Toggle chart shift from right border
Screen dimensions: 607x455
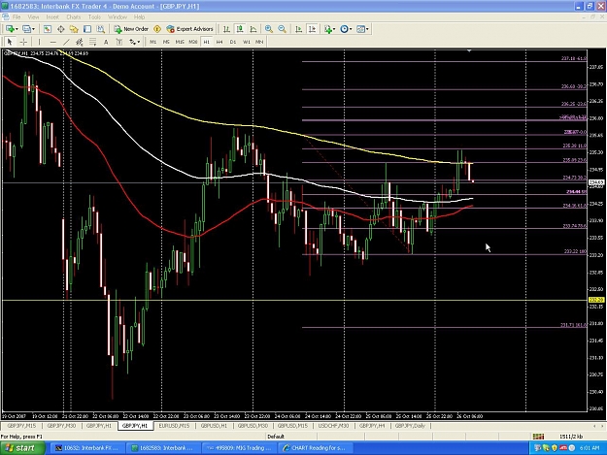click(312, 29)
